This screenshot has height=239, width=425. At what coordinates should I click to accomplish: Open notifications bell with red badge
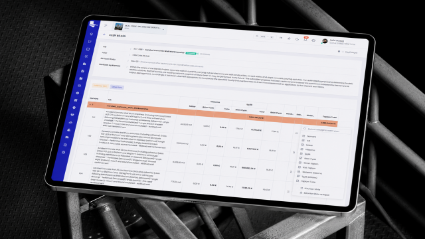tap(305, 39)
